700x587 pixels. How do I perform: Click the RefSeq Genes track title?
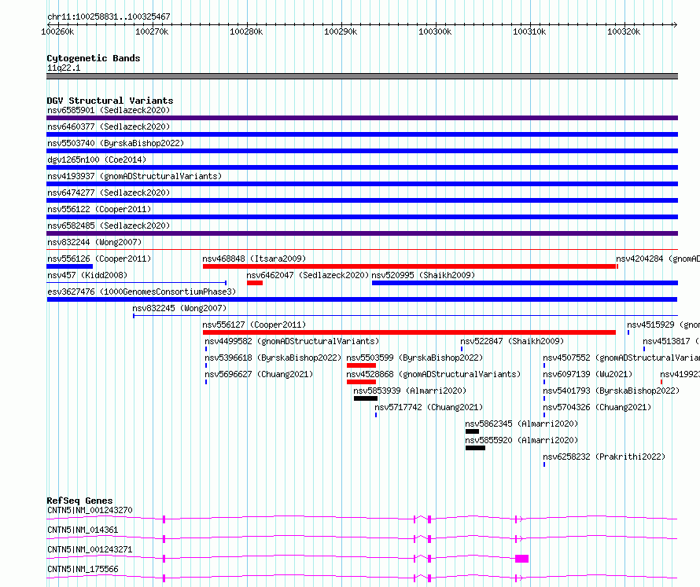[x=79, y=501]
